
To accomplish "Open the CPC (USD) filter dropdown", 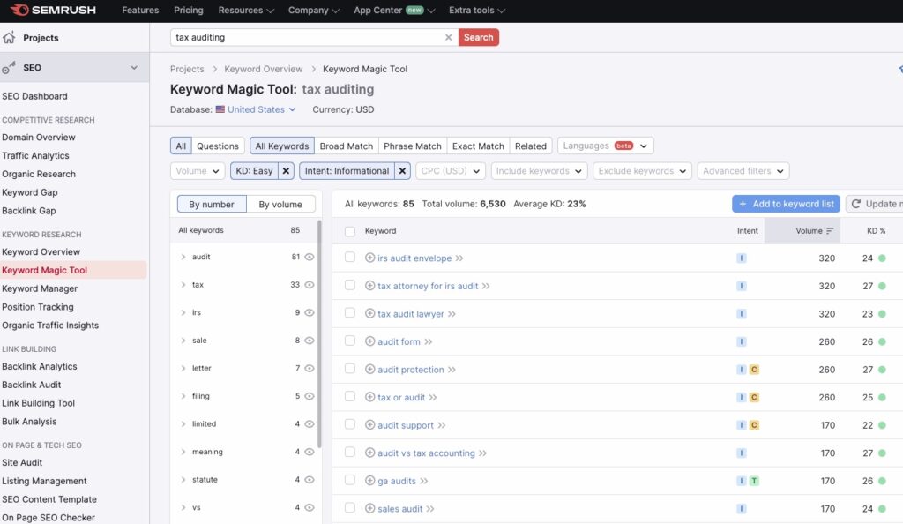I will click(x=451, y=171).
